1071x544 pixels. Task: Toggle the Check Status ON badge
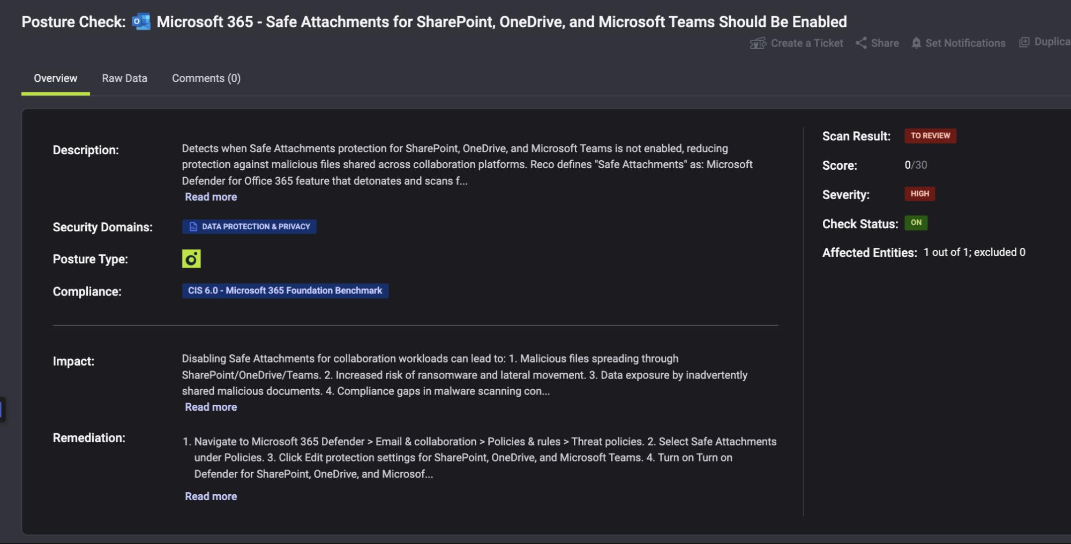pyautogui.click(x=916, y=223)
